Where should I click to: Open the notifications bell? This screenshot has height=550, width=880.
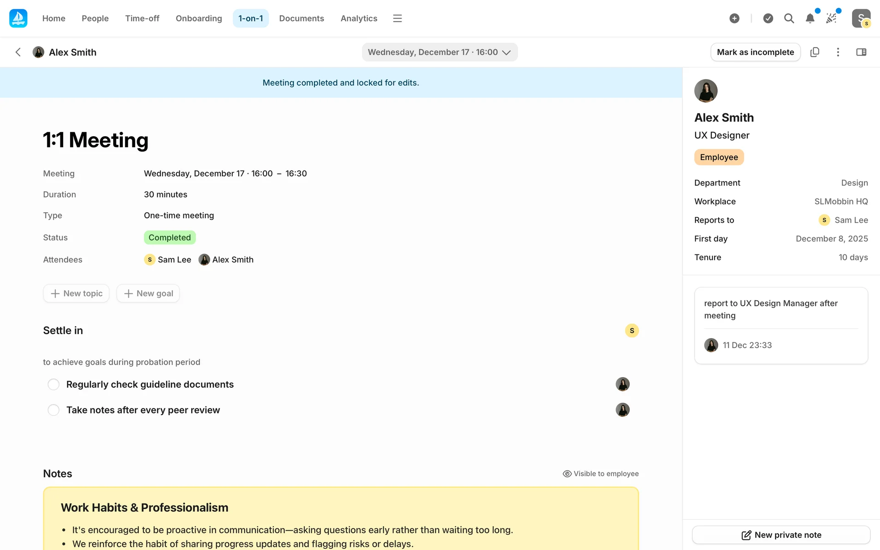point(810,18)
